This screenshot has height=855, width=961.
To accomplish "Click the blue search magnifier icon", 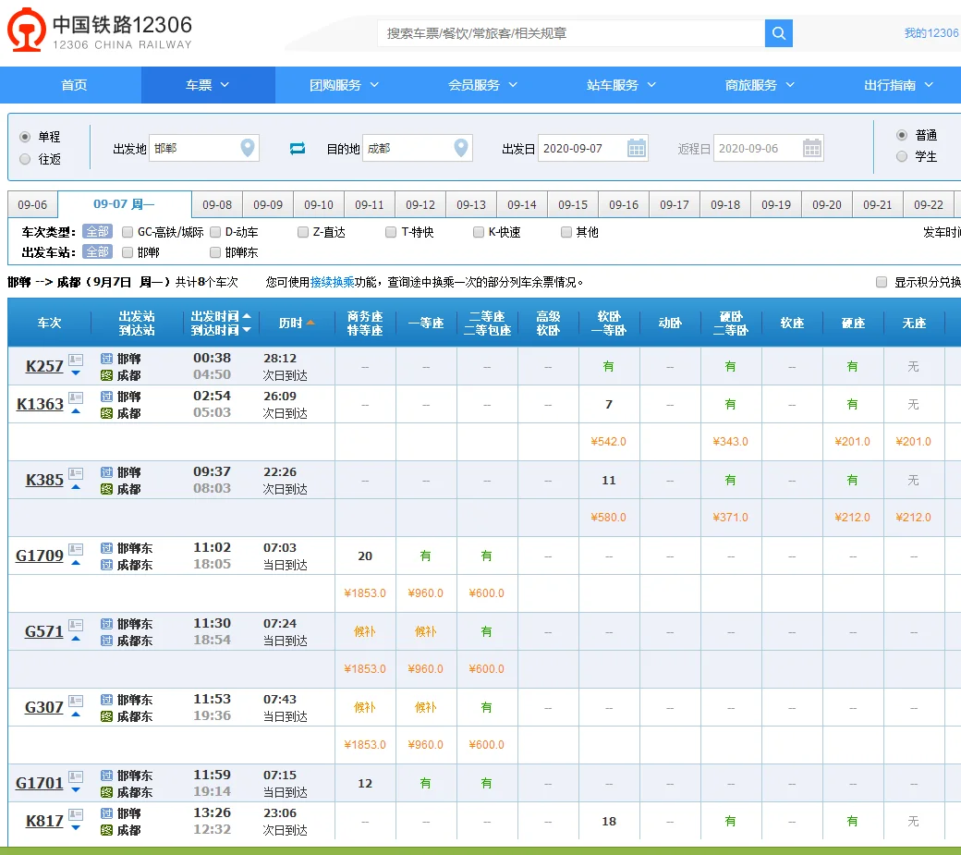I will point(778,32).
